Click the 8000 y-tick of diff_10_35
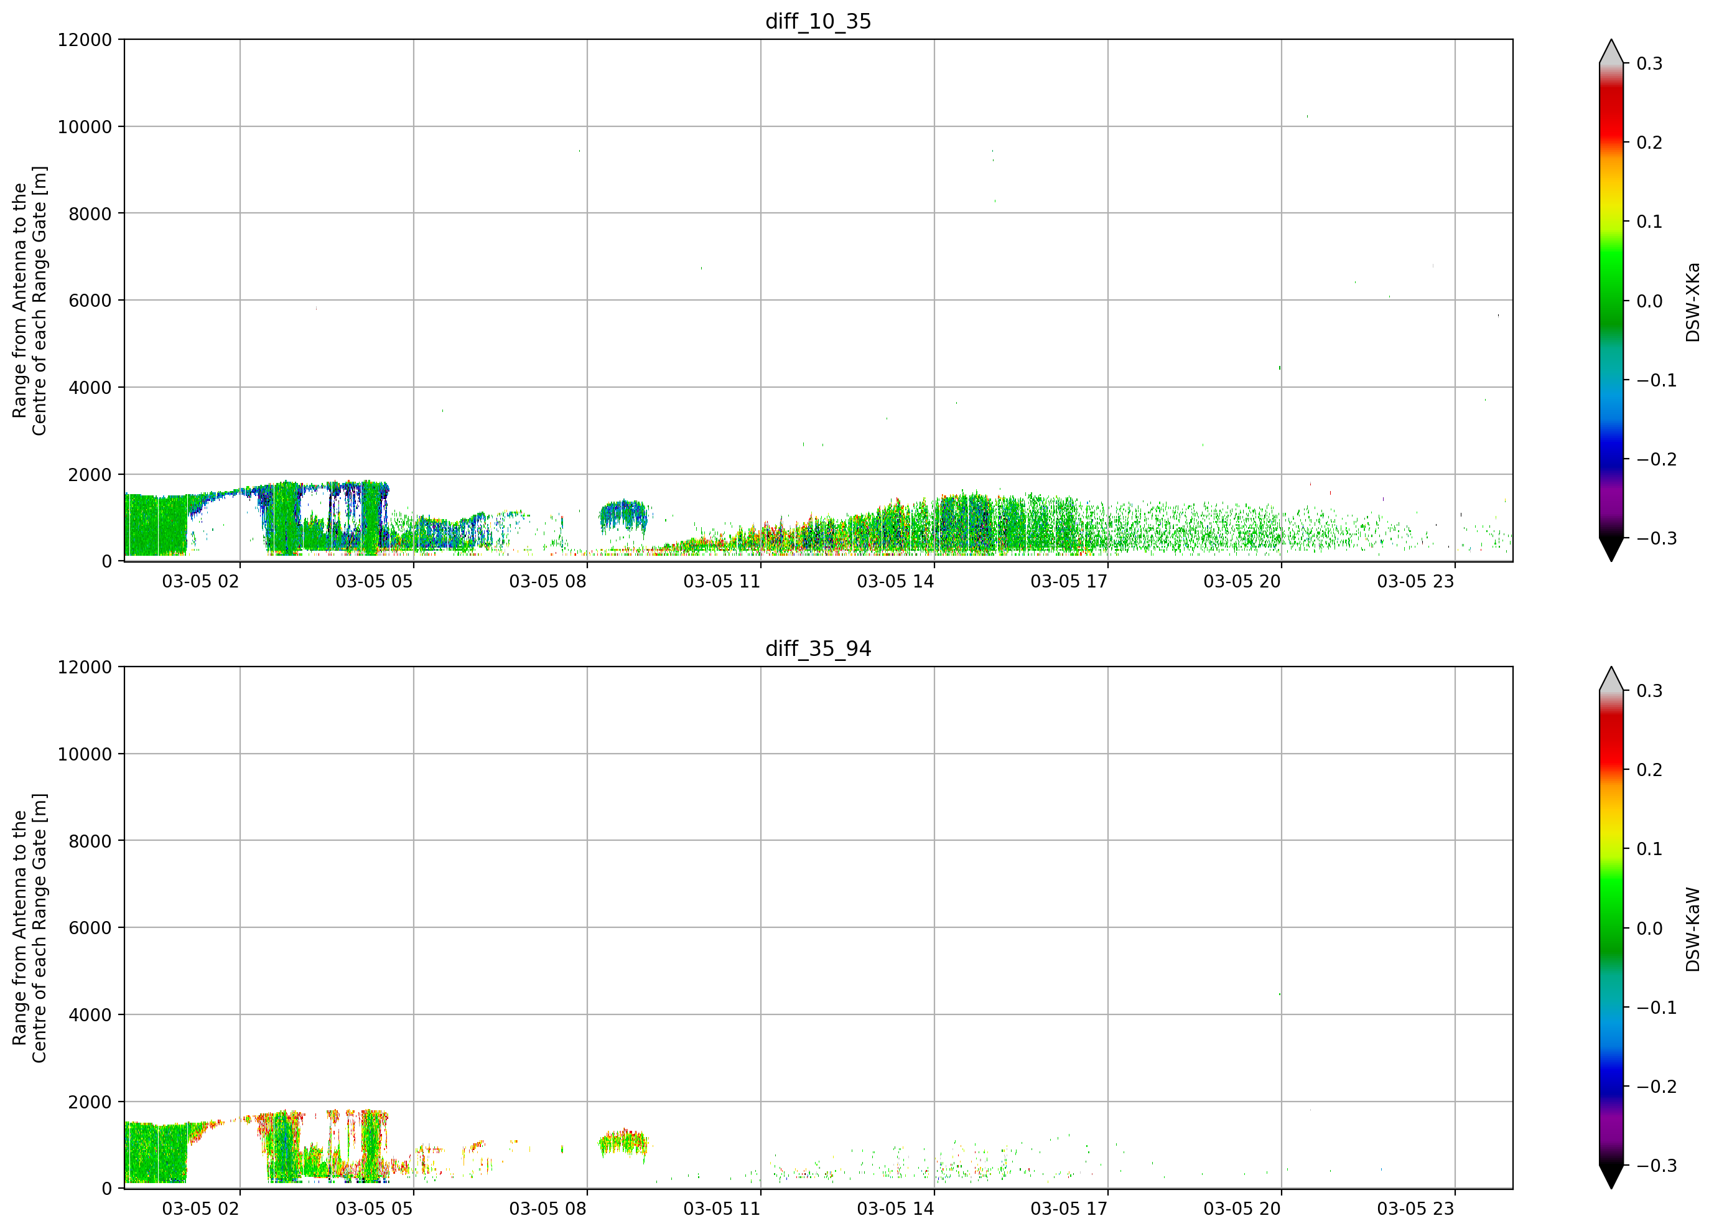 pos(90,214)
